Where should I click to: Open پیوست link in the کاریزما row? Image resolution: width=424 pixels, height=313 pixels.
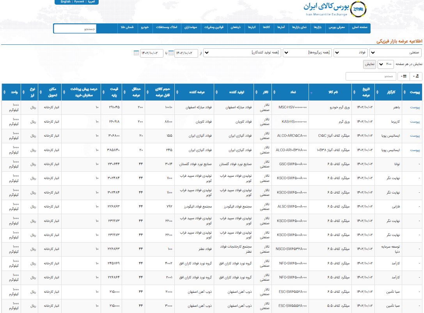pyautogui.click(x=415, y=122)
